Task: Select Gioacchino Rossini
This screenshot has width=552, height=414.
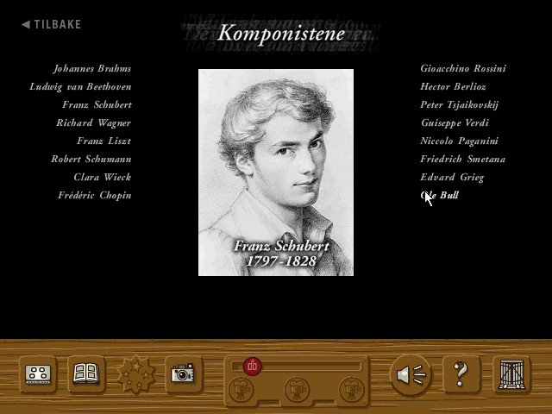Action: [463, 69]
